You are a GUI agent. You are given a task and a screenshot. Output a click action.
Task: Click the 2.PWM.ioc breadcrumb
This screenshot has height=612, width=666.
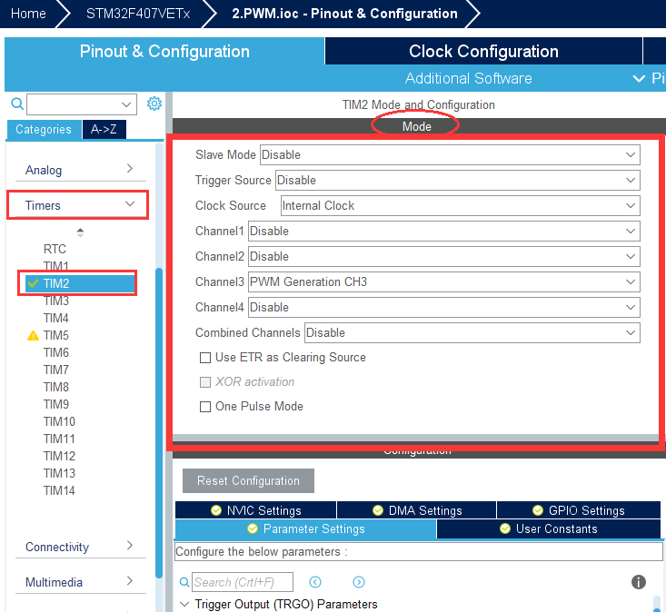[x=344, y=14]
